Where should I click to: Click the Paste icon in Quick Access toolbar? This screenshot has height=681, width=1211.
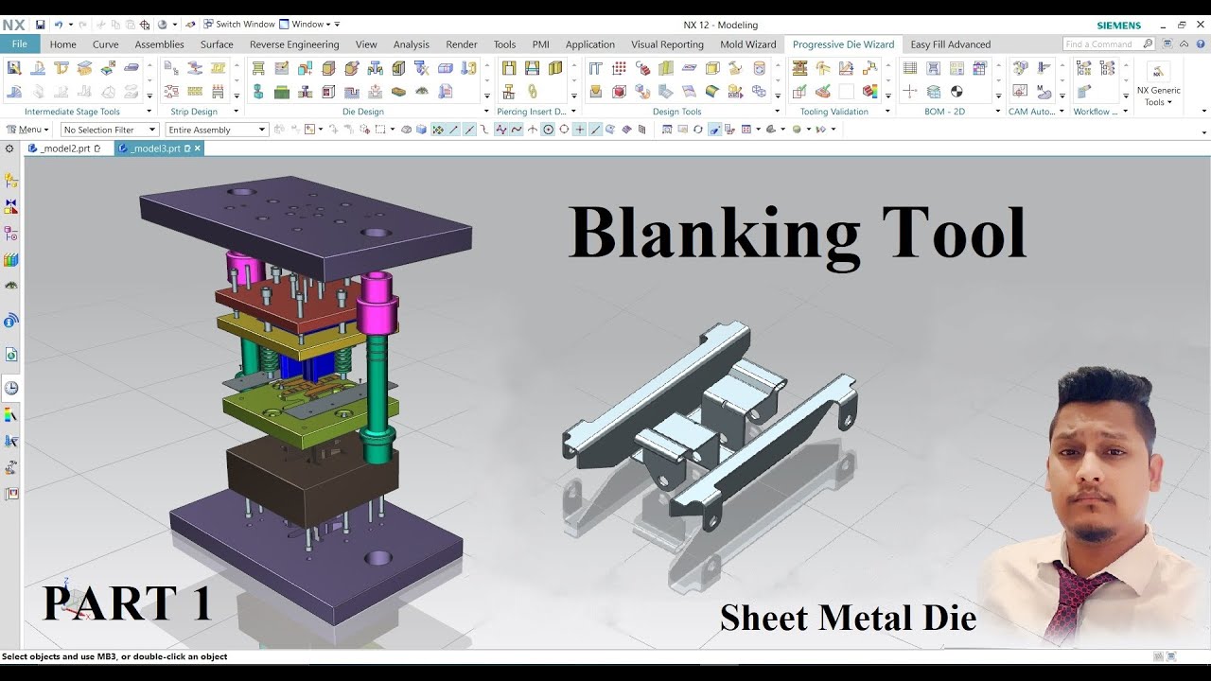[x=130, y=25]
